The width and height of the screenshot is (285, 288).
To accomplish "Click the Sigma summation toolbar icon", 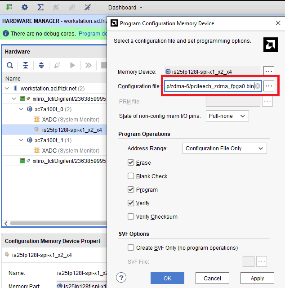I will (40, 7).
